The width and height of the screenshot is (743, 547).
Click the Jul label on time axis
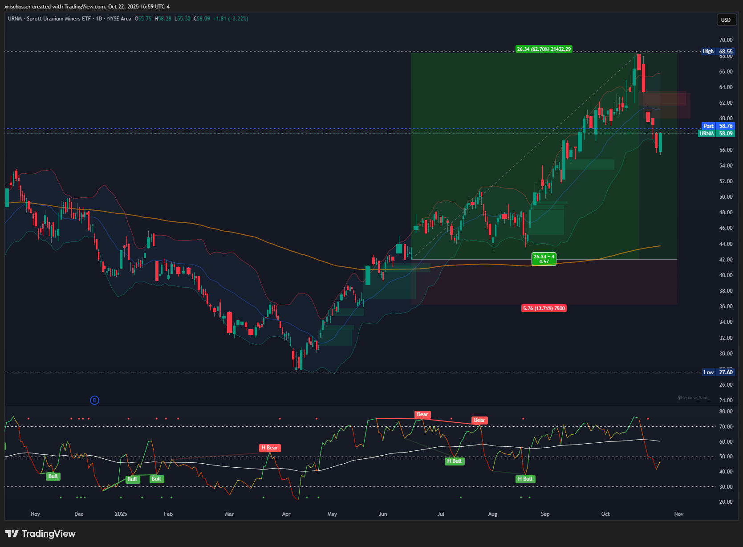(441, 514)
